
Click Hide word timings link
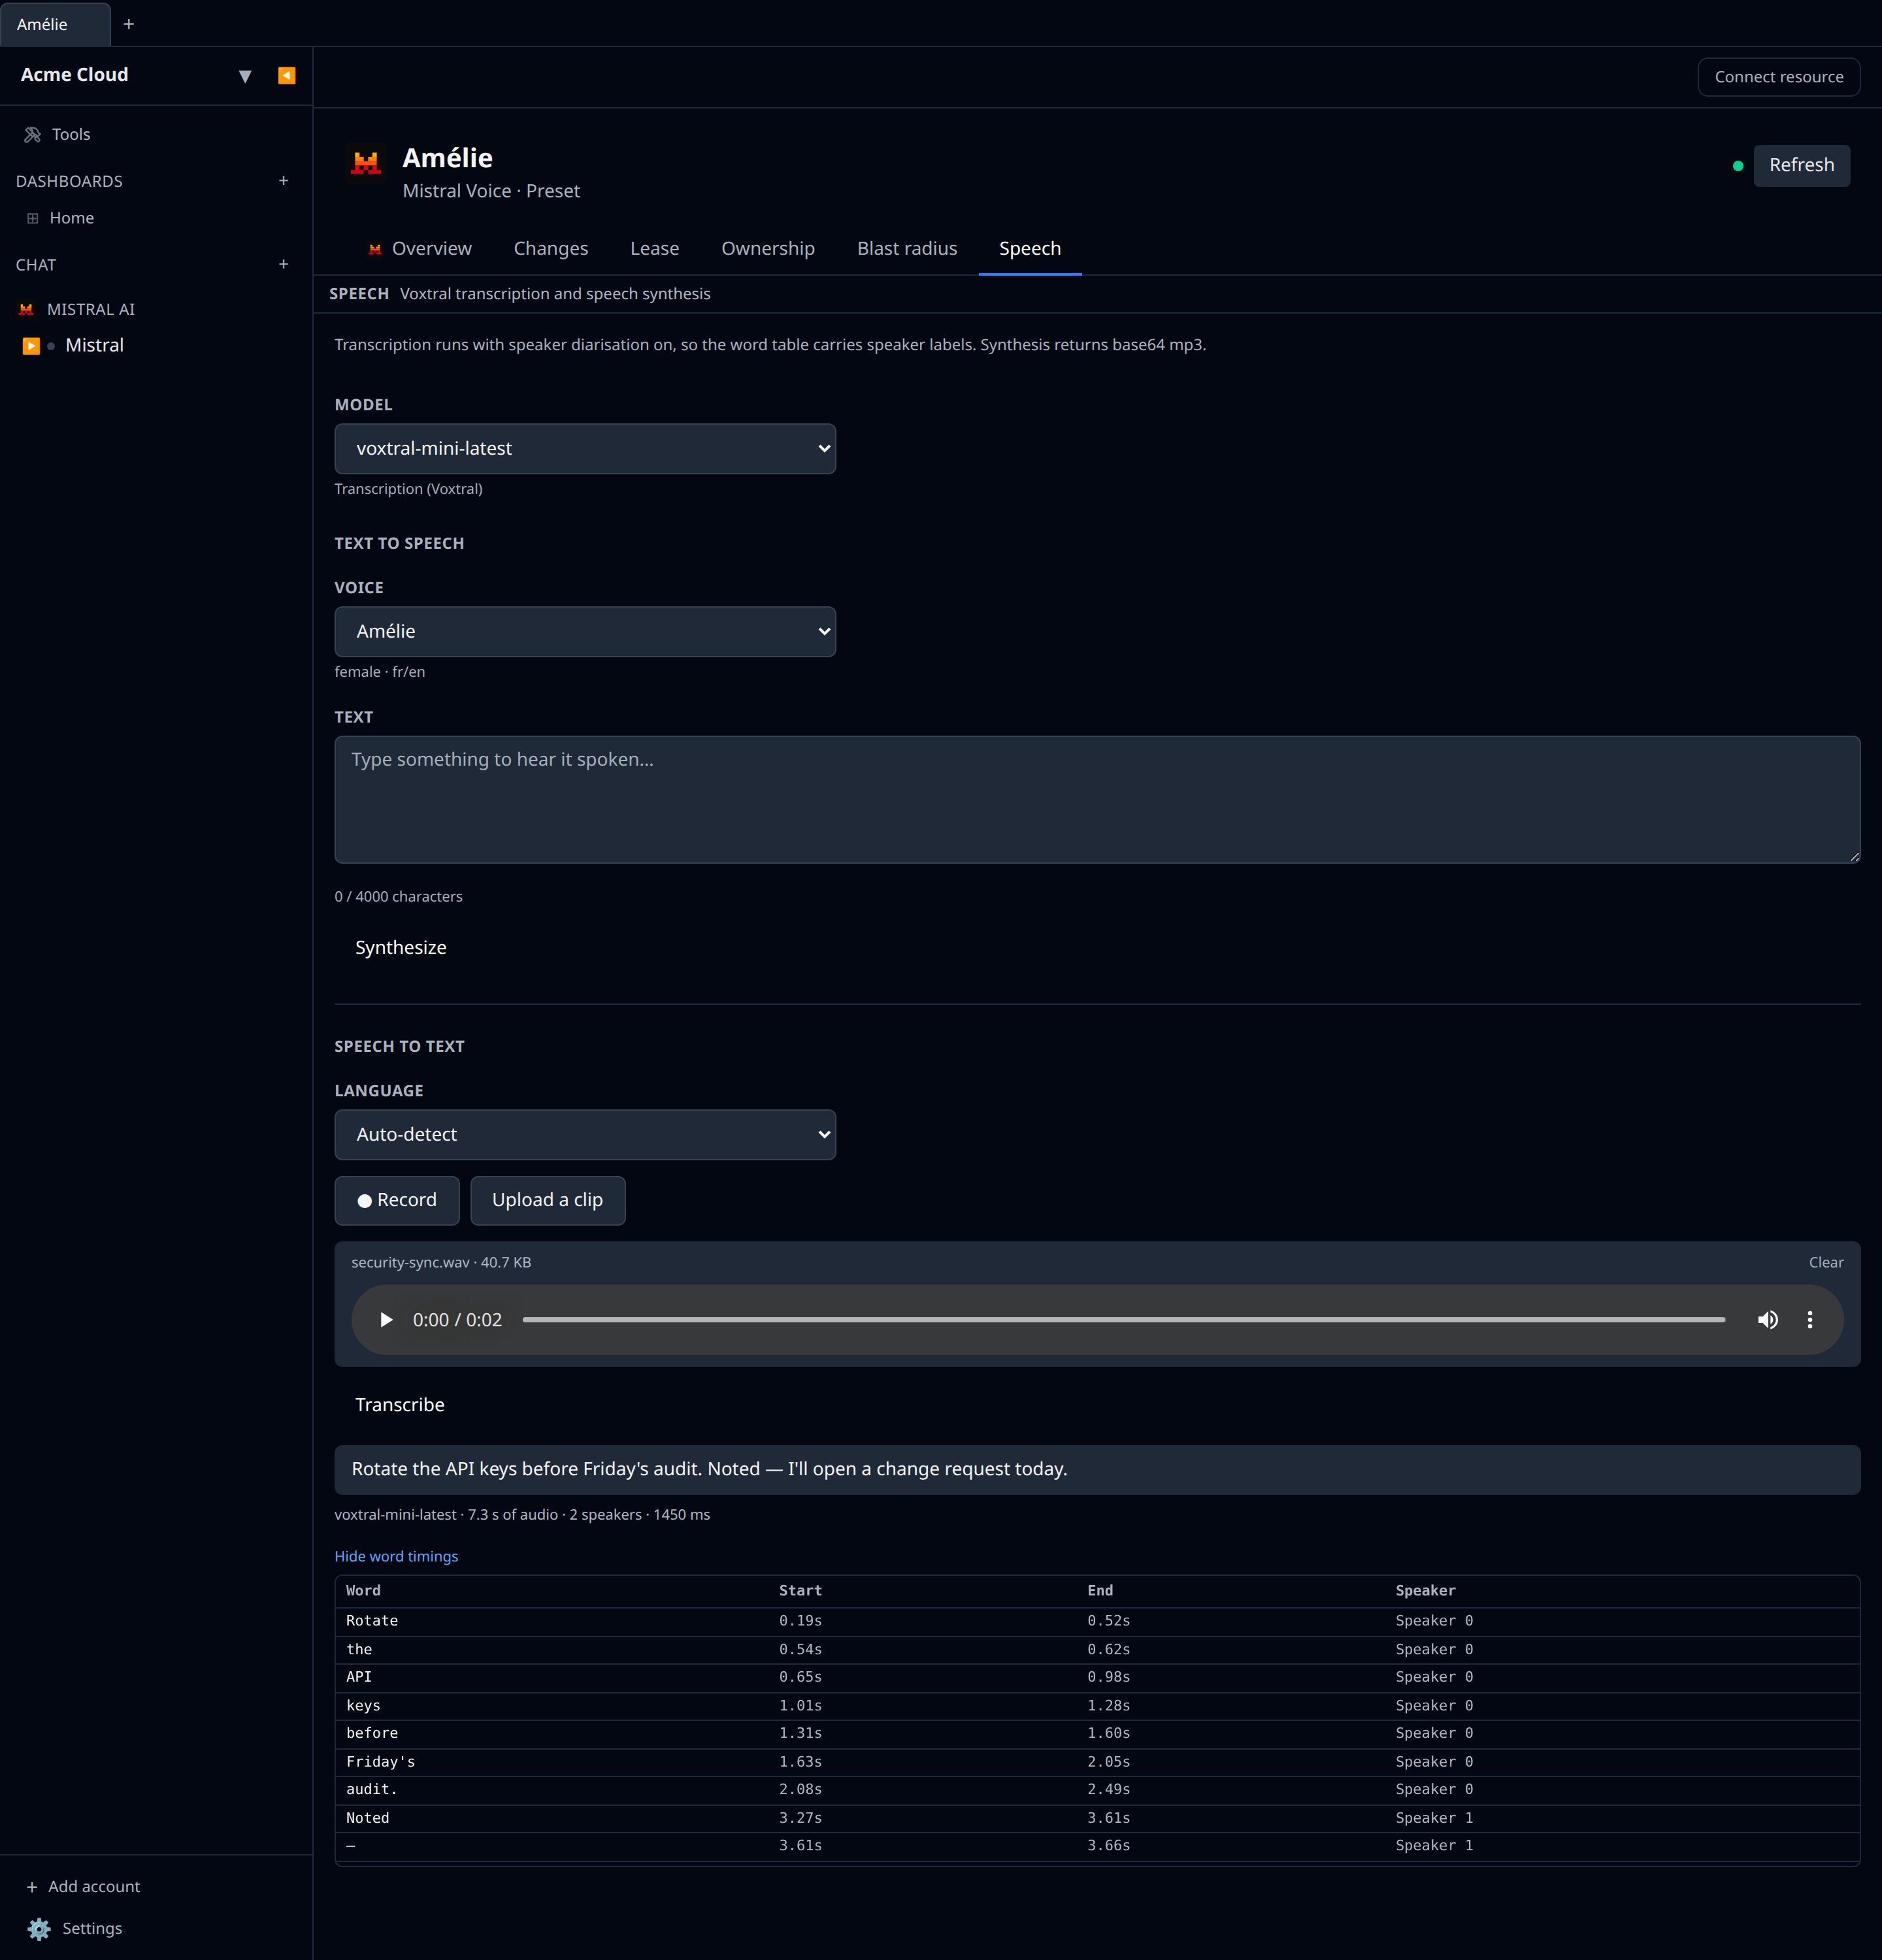pyautogui.click(x=396, y=1556)
